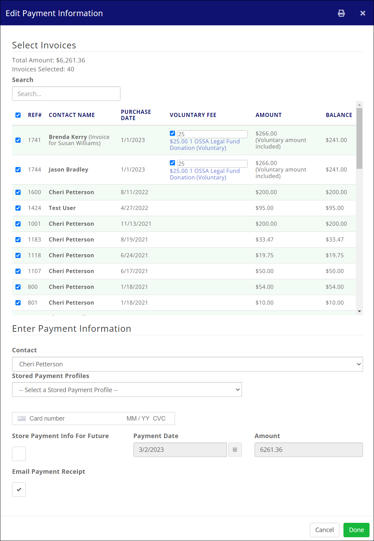Disable voluntary fee for invoice 1741
The image size is (374, 541).
[x=173, y=133]
